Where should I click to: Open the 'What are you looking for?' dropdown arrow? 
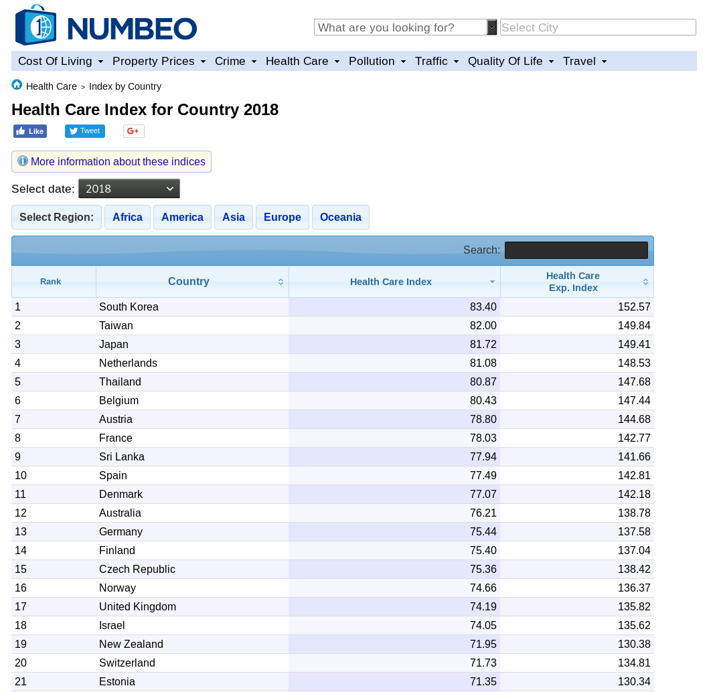point(492,27)
